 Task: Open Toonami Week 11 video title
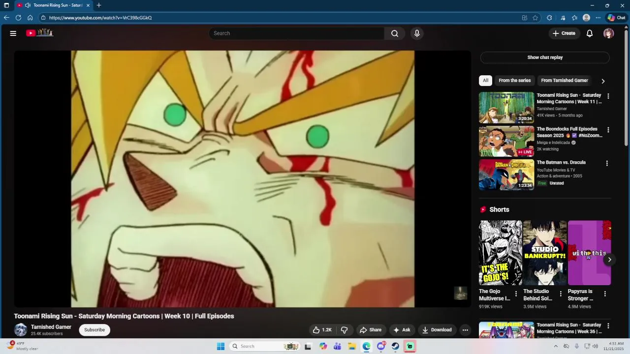click(569, 98)
